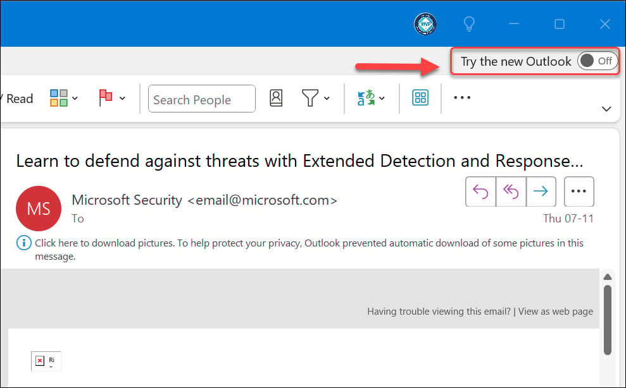Viewport: 626px width, 388px height.
Task: Click sender name Microsoft Security
Action: pos(127,200)
